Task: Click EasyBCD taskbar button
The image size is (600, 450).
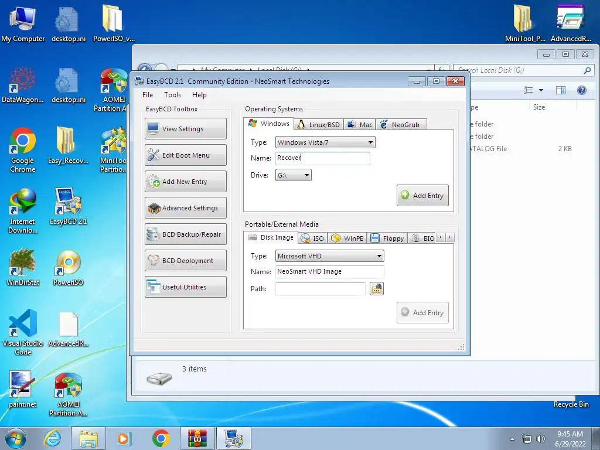Action: [x=234, y=438]
